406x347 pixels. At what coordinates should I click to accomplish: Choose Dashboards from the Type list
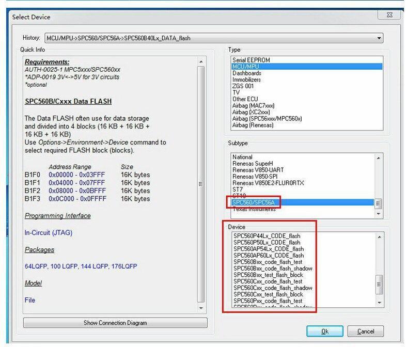[x=246, y=73]
